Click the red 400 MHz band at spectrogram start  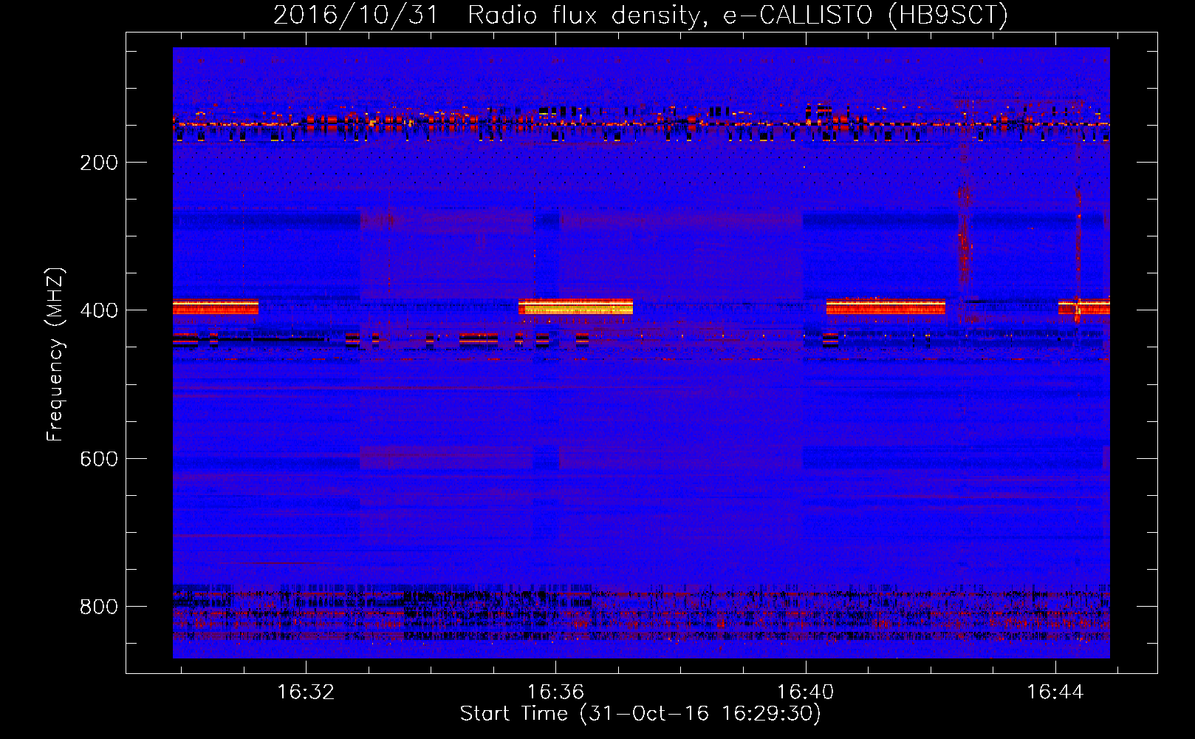[x=216, y=307]
